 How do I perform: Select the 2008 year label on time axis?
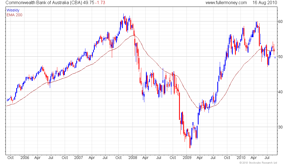click(133, 158)
